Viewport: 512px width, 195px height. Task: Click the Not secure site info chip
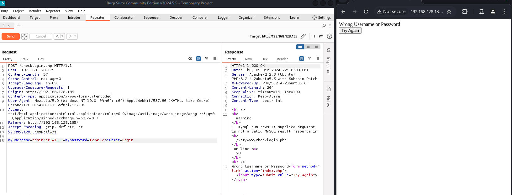coord(391,12)
